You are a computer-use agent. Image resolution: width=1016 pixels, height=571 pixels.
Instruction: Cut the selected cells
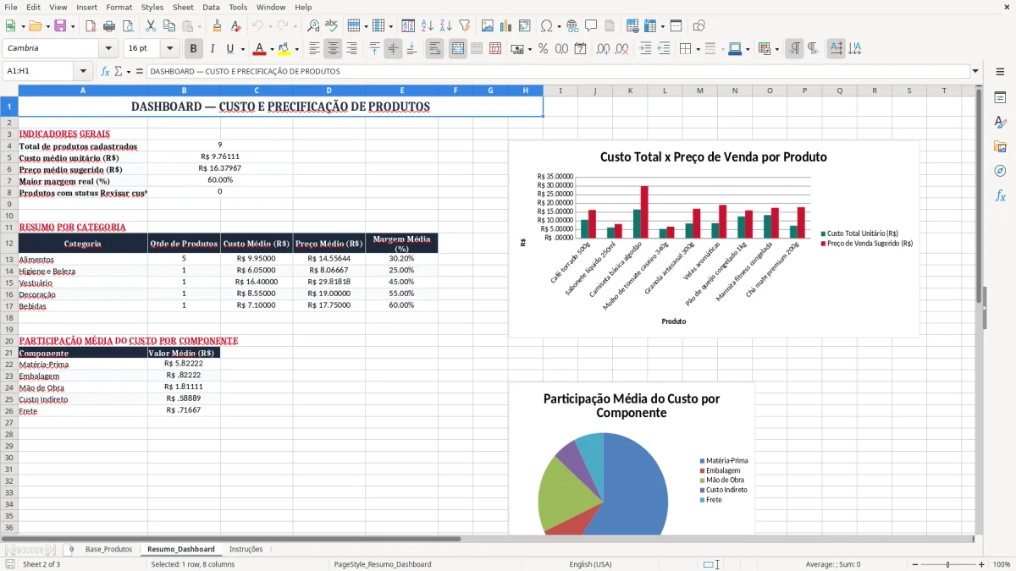point(150,26)
